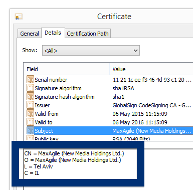Click value 06 May 2016 11:15:09

[140, 122]
